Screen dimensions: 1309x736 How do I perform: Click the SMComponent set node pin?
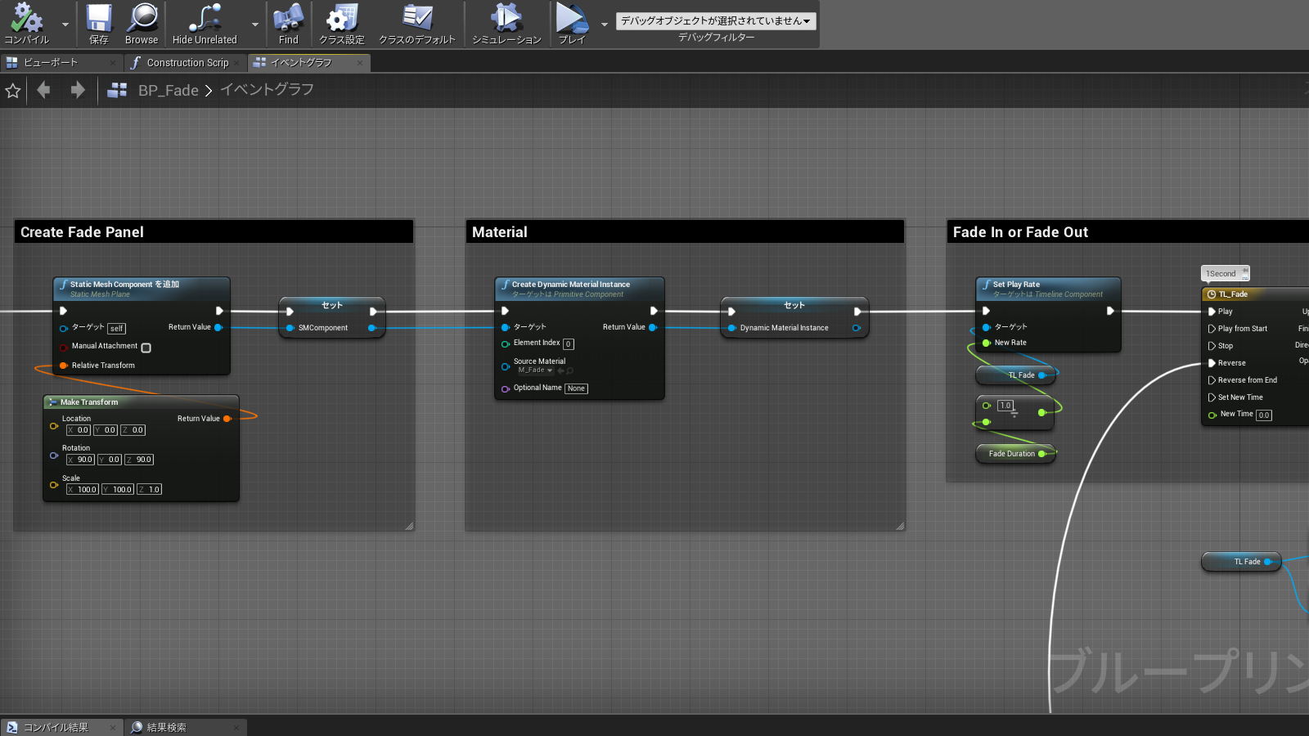[x=290, y=328]
